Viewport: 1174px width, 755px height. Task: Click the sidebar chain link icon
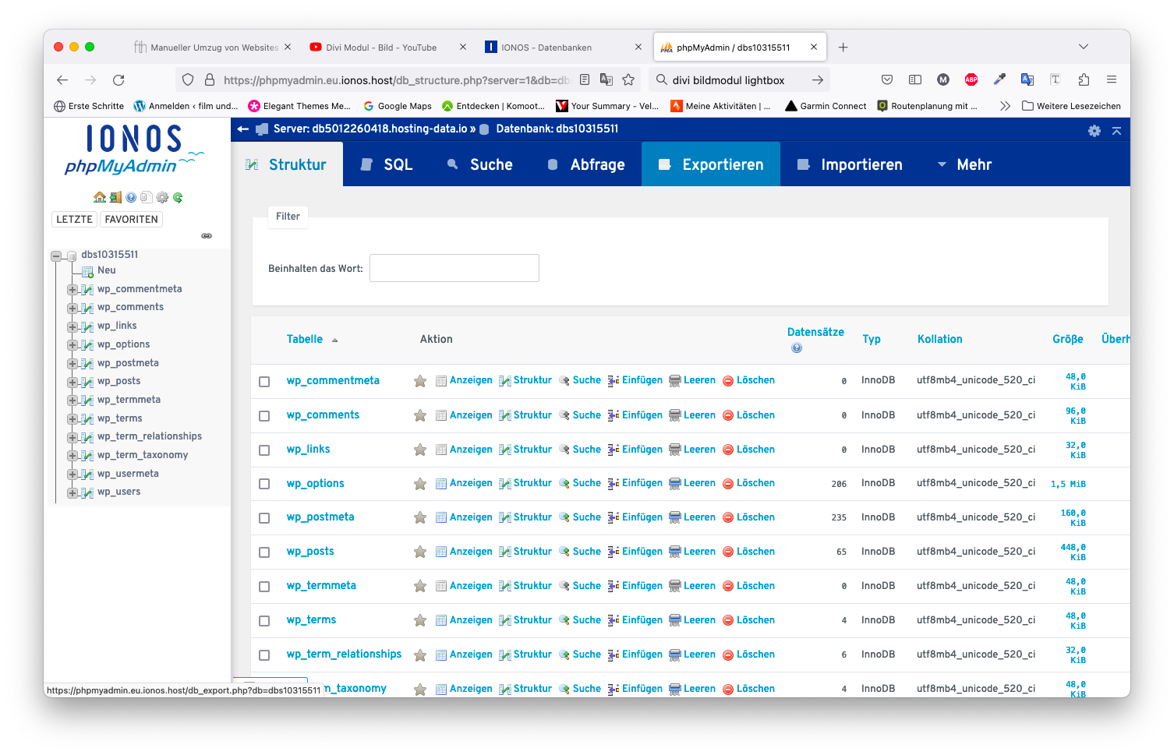point(207,235)
